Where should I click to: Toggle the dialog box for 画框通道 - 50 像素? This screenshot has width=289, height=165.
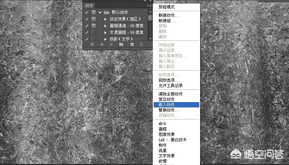tap(94, 26)
